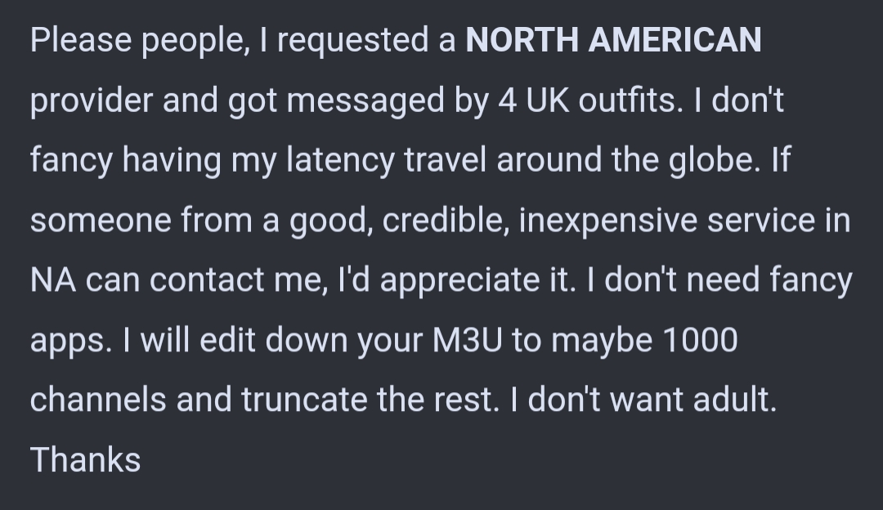Click the text "M3U" in the post

(467, 339)
